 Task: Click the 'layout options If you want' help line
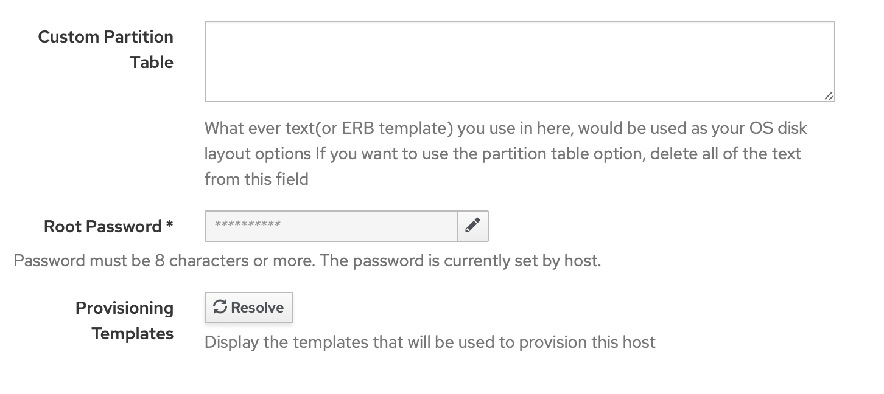point(502,154)
